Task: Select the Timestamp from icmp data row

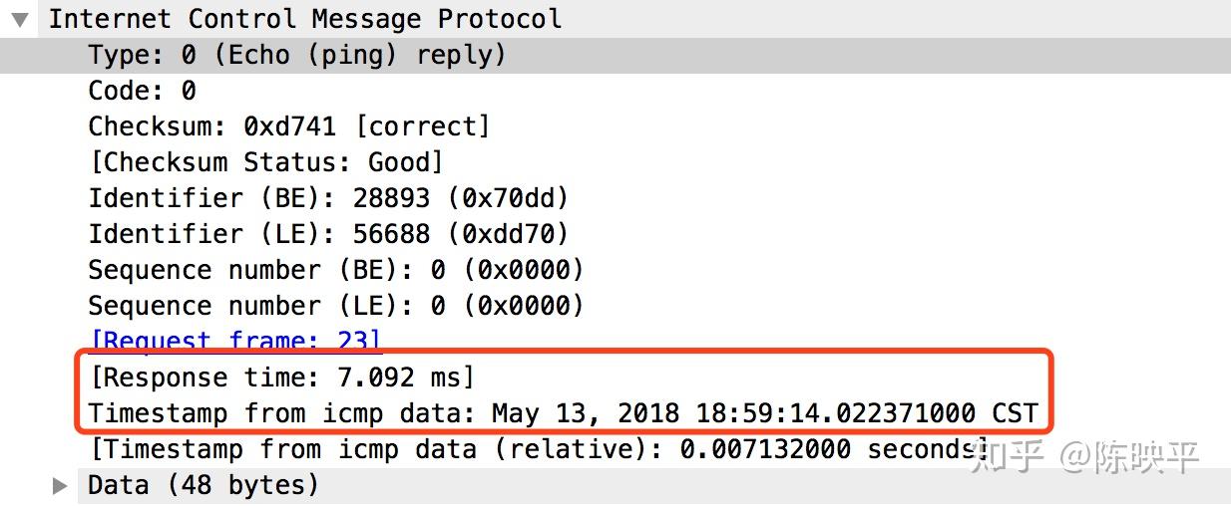Action: [x=563, y=413]
